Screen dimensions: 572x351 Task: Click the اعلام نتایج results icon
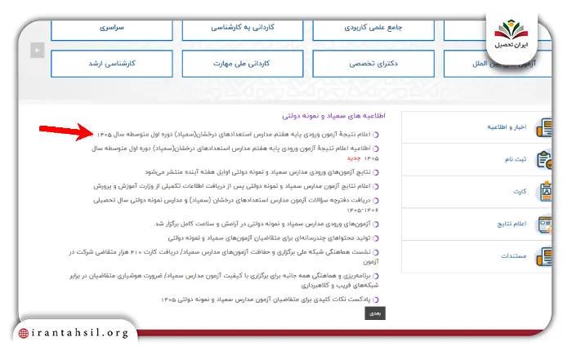pos(545,224)
